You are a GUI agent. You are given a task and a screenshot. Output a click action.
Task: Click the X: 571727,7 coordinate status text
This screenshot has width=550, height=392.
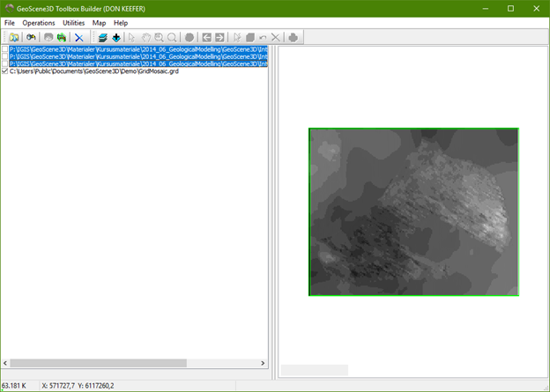click(58, 386)
